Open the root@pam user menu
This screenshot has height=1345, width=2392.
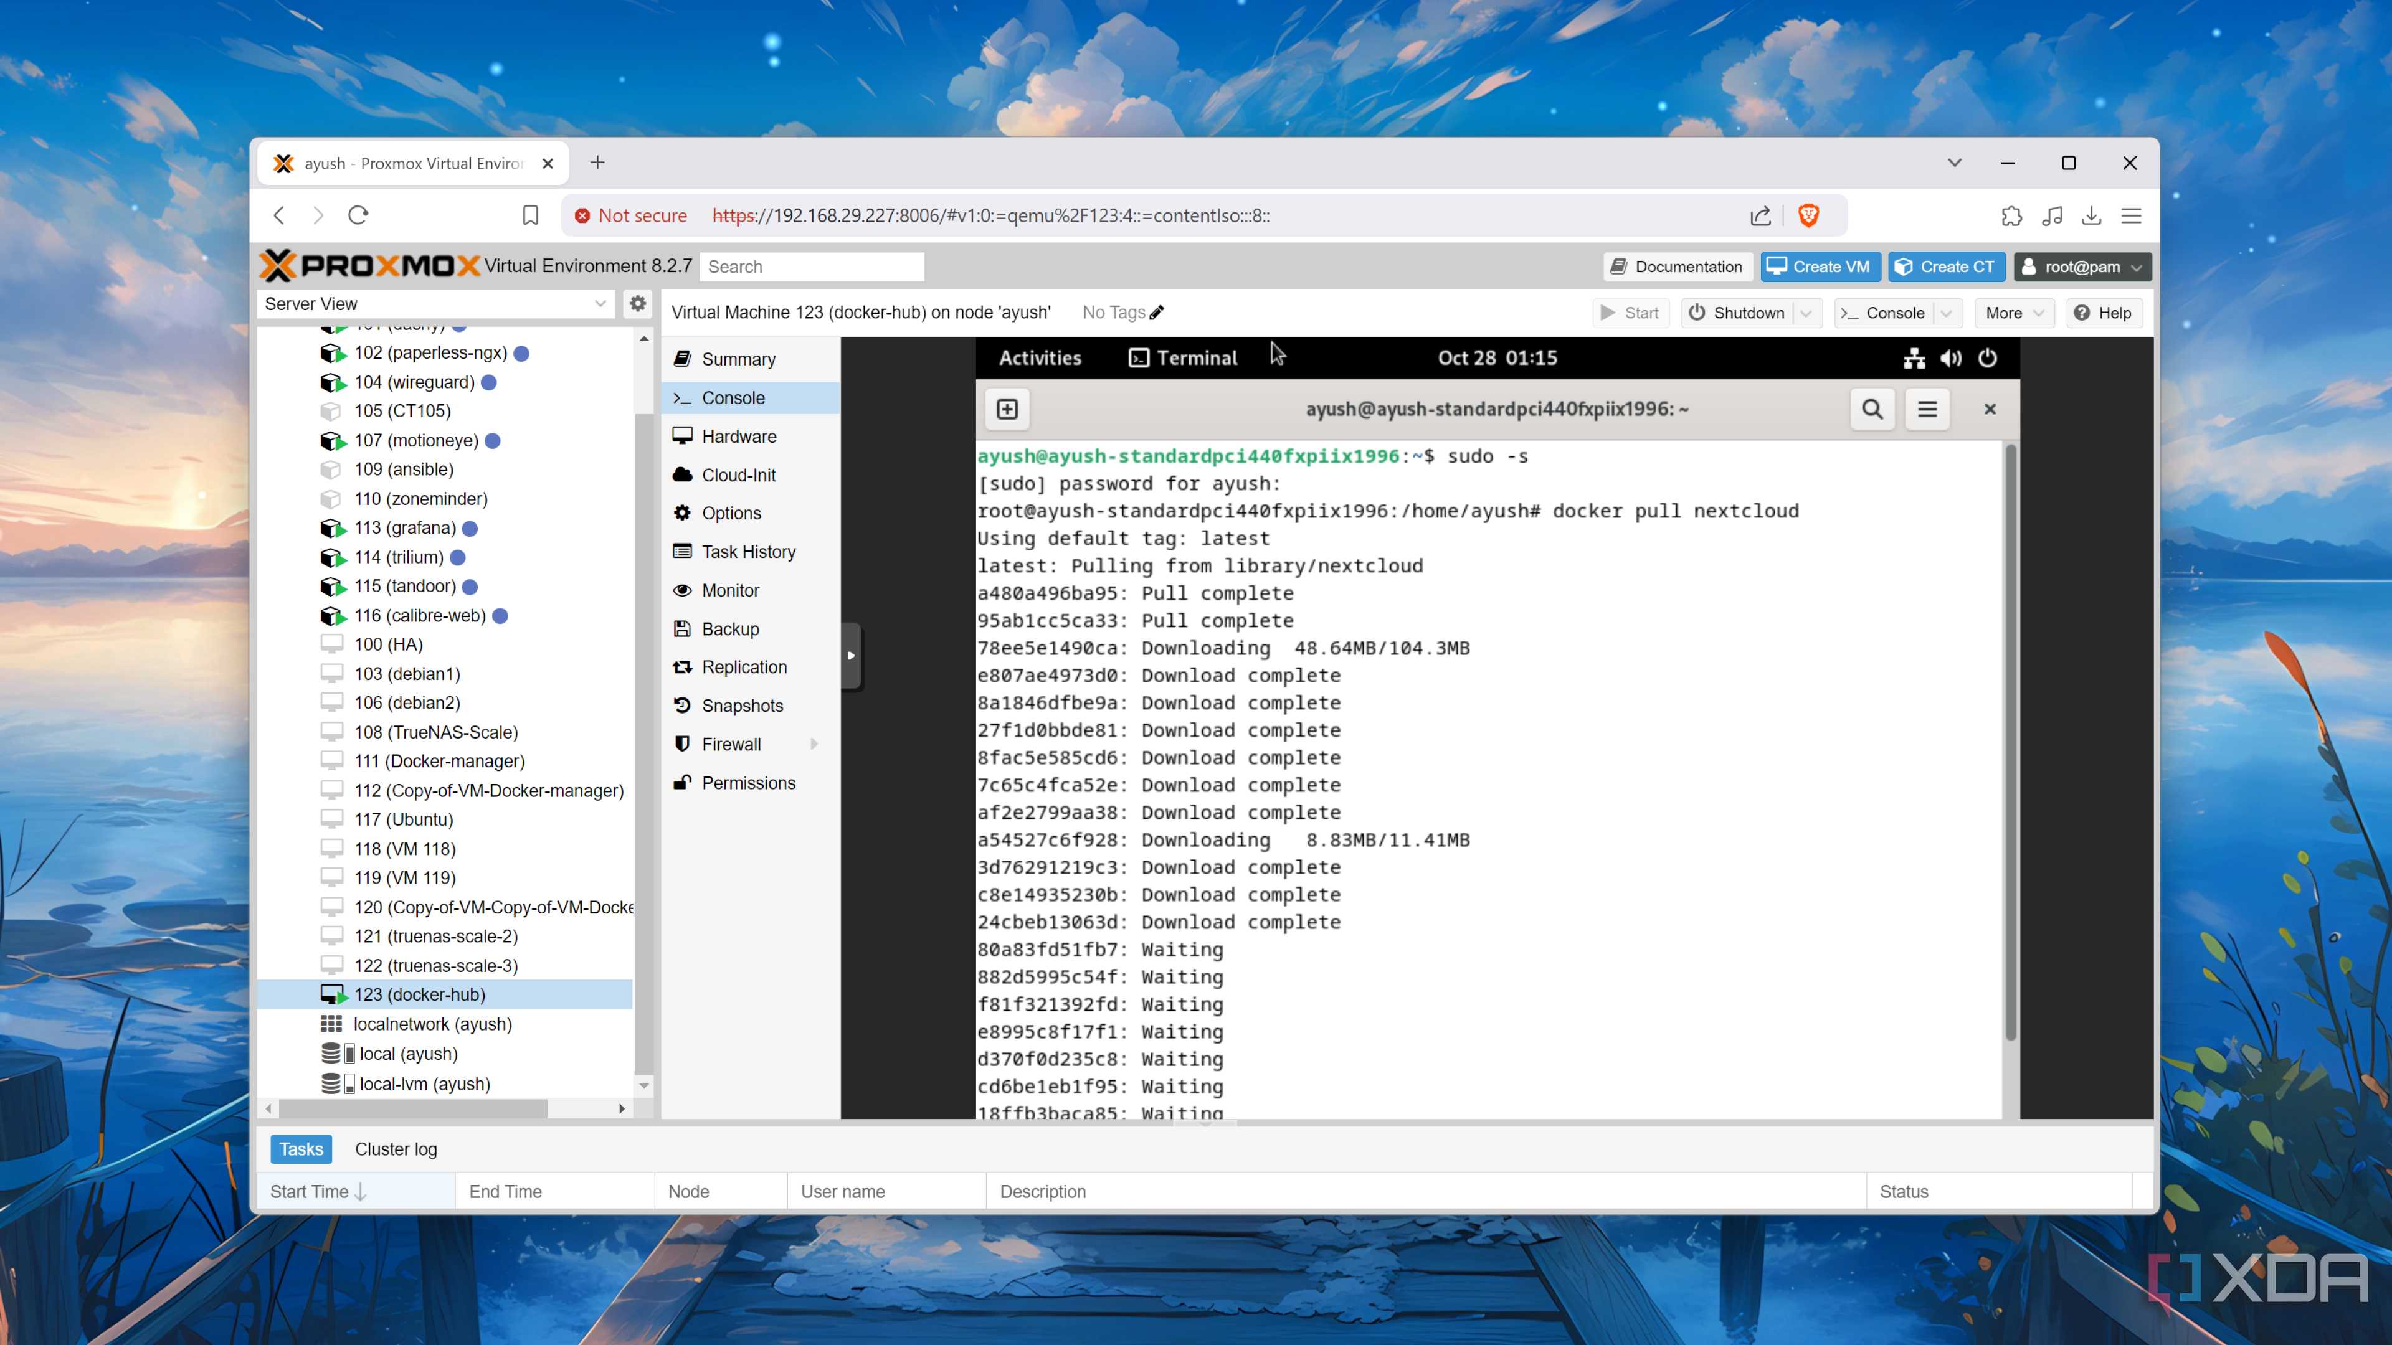click(x=2082, y=267)
